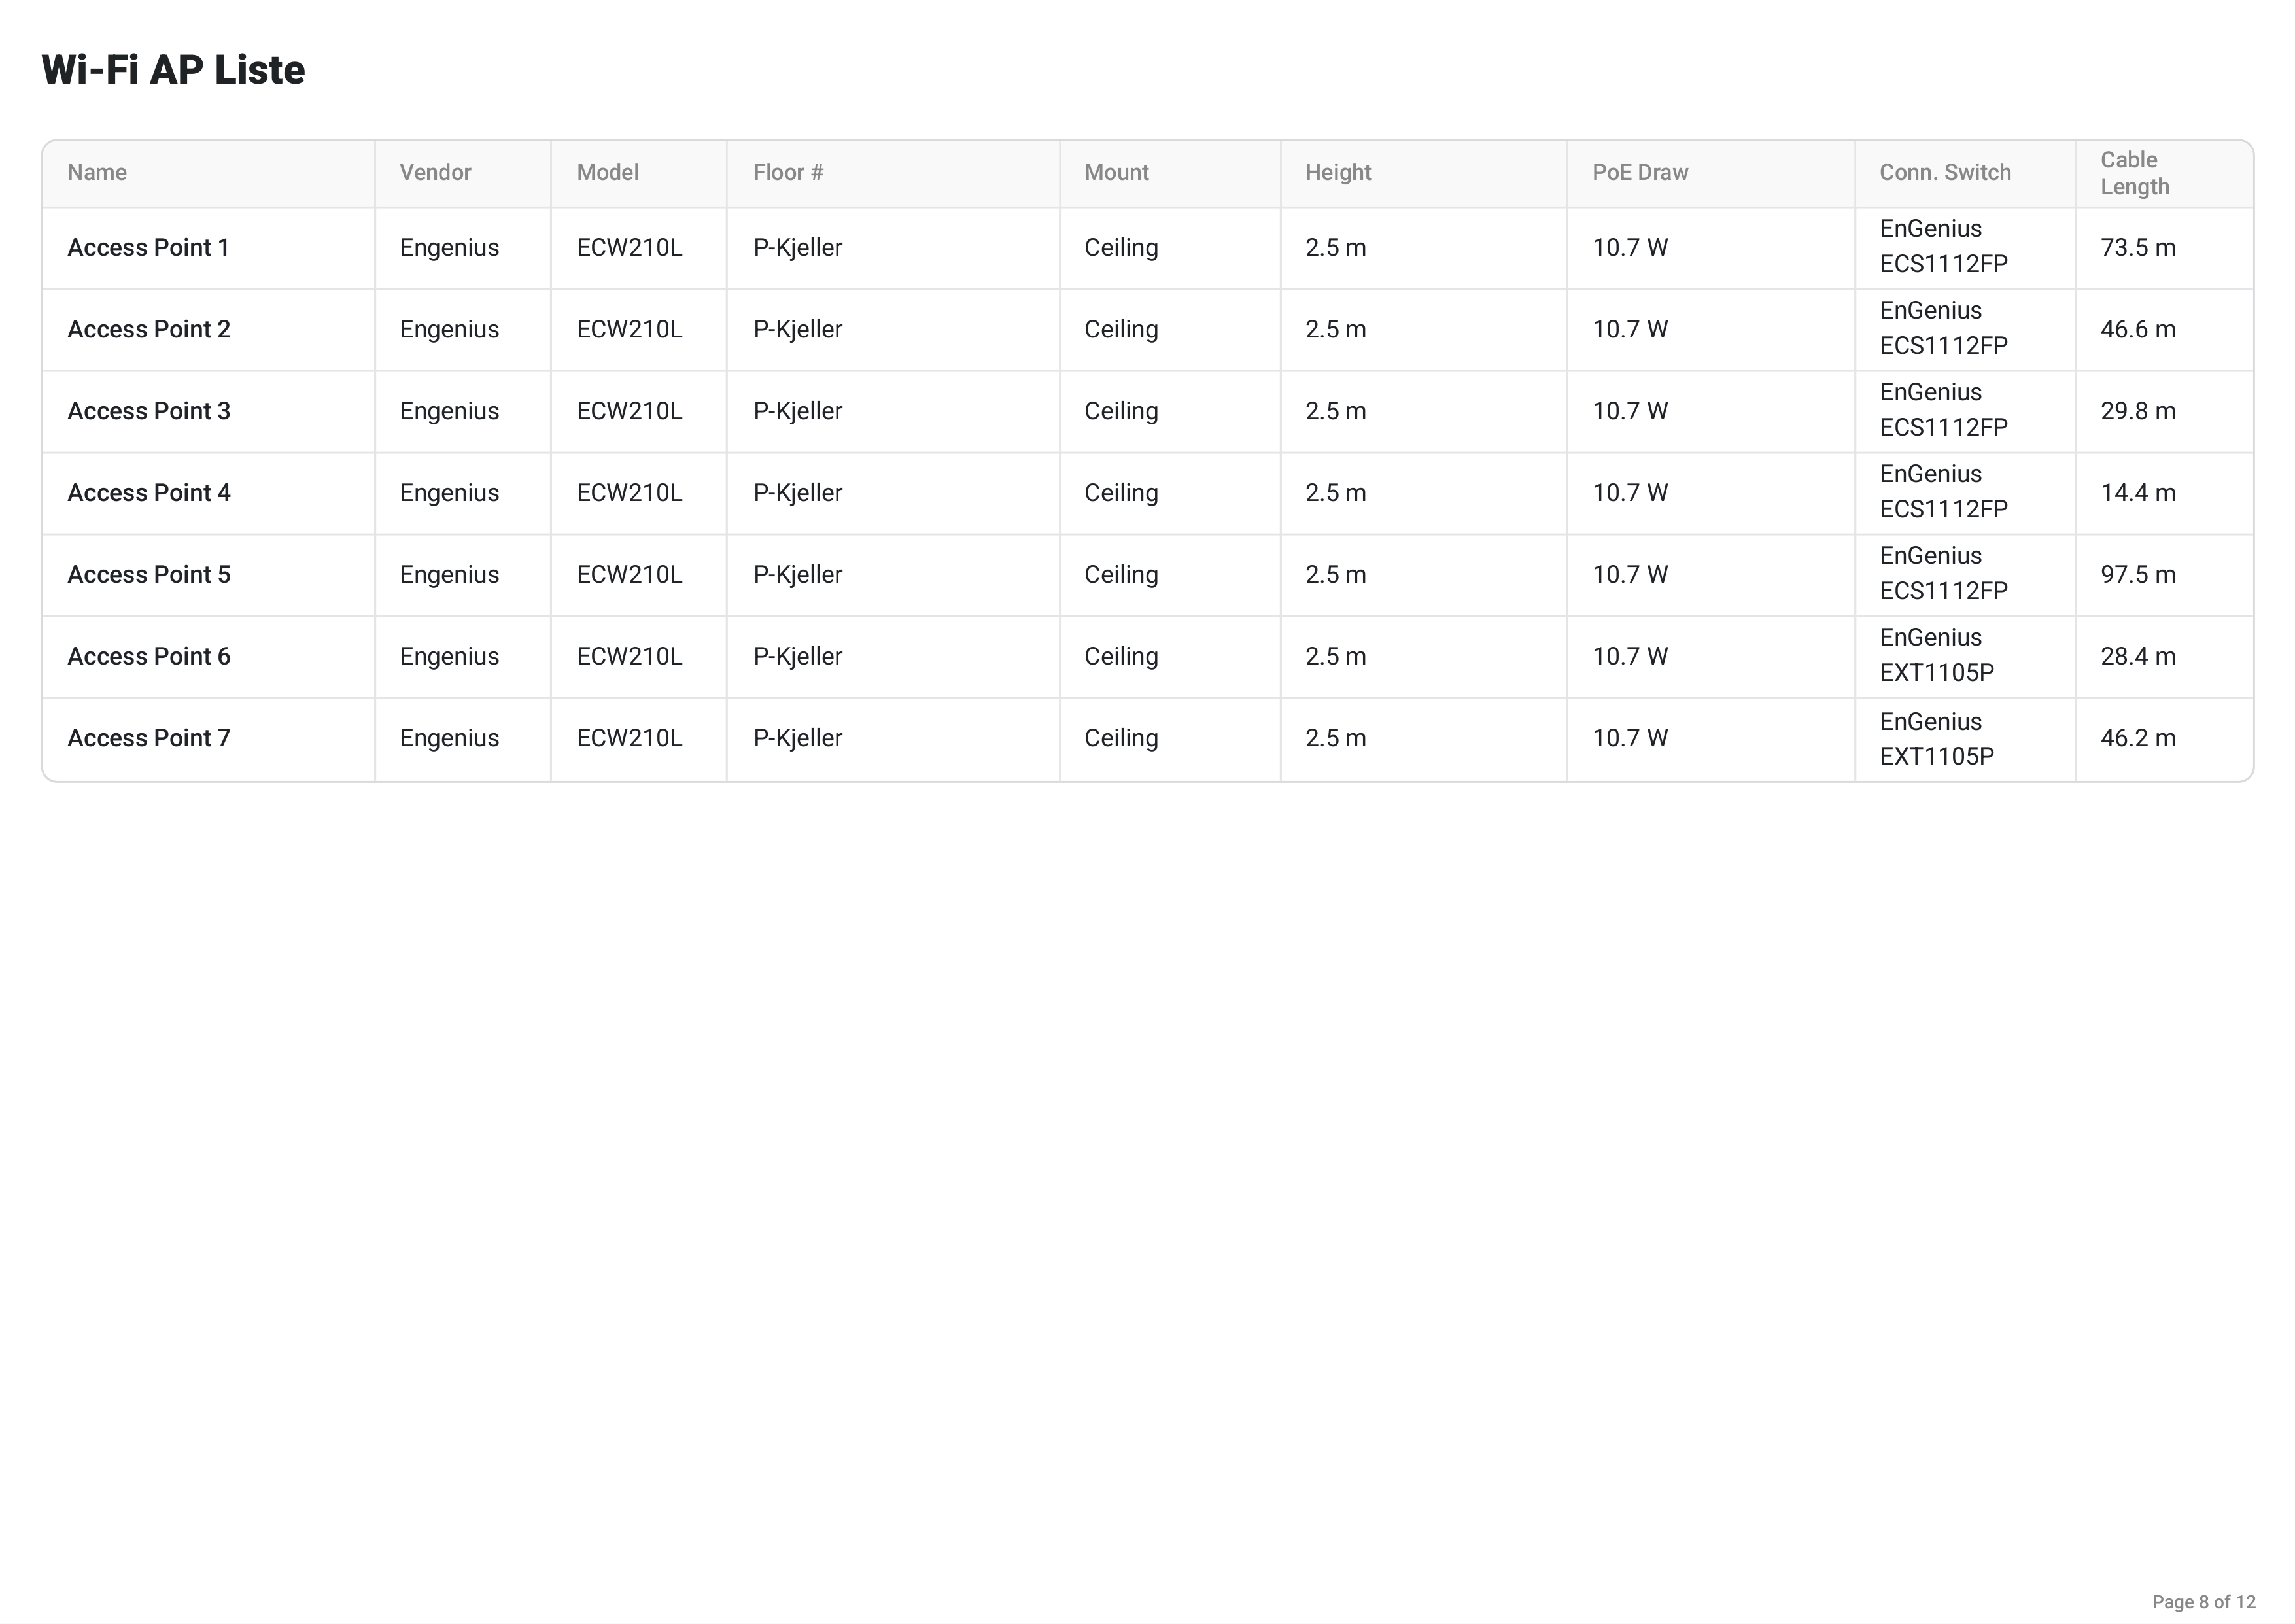Select Access Point 5 name cell
The width and height of the screenshot is (2295, 1624).
pos(149,574)
